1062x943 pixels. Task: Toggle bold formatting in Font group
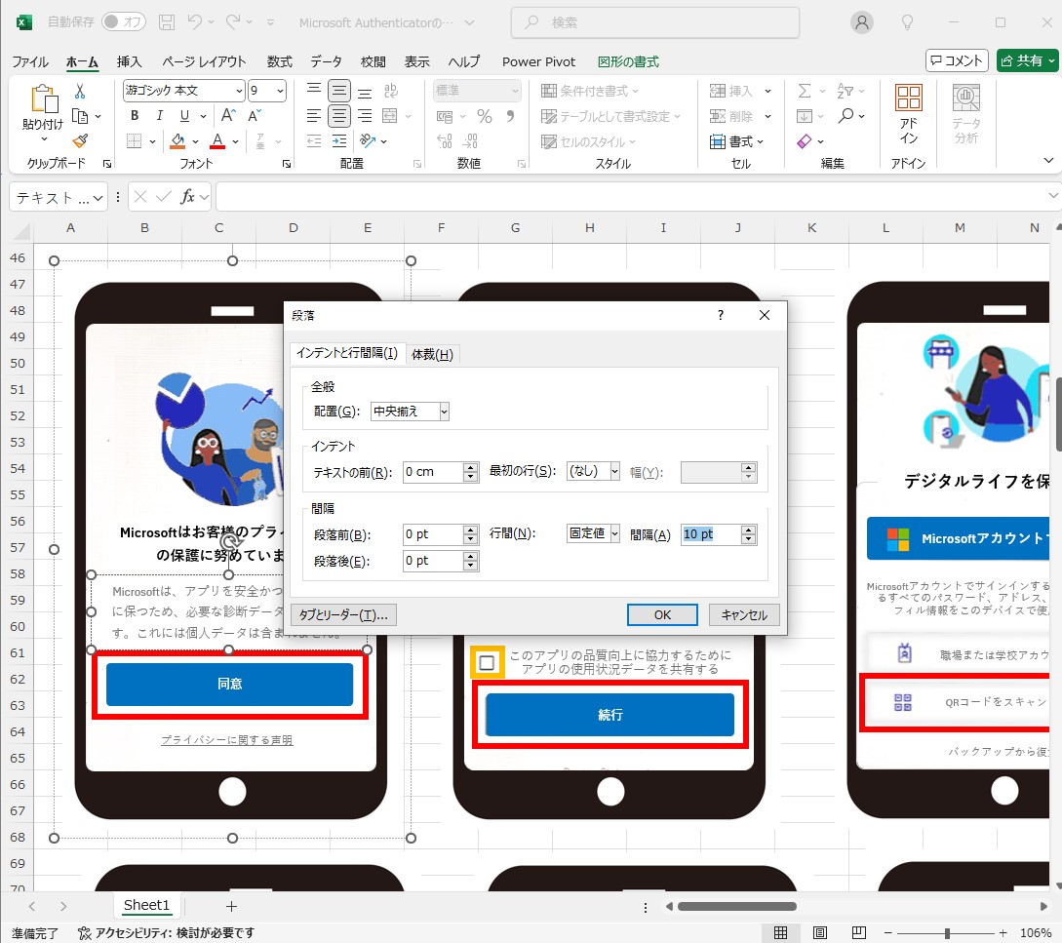[135, 116]
